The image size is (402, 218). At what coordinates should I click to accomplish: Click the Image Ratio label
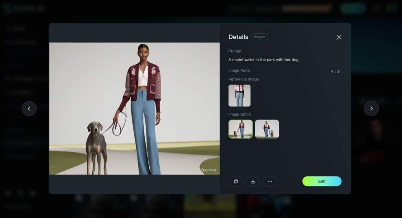pyautogui.click(x=239, y=70)
